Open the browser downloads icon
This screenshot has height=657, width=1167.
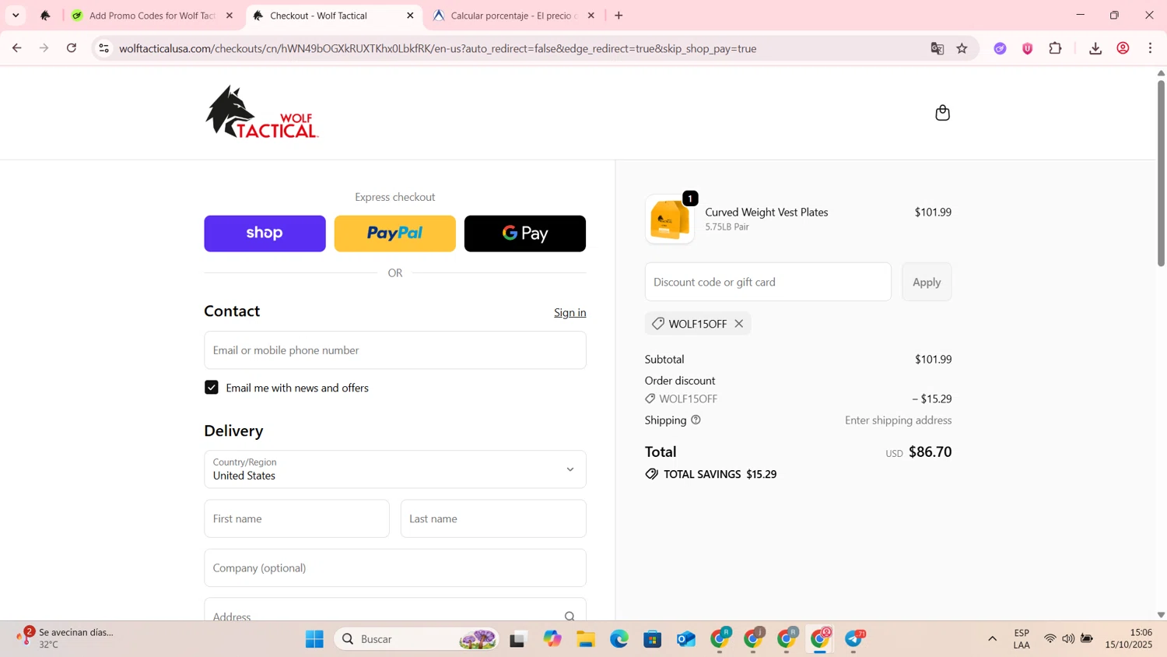[x=1095, y=48]
